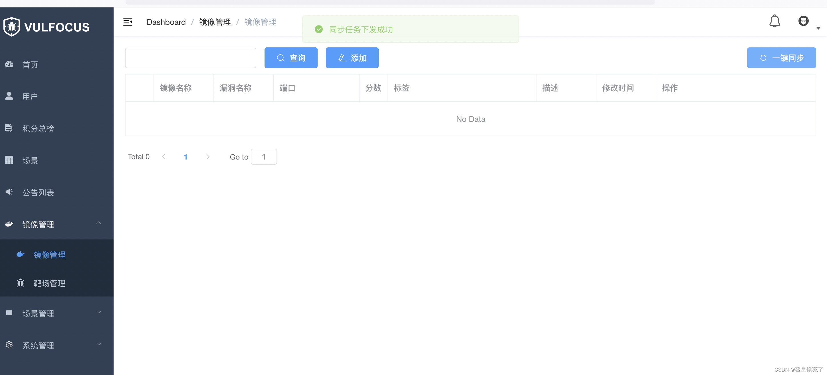This screenshot has height=375, width=827.
Task: Open the account dropdown arrow
Action: click(818, 28)
